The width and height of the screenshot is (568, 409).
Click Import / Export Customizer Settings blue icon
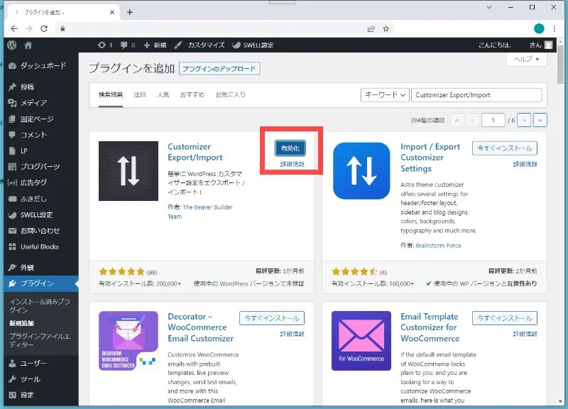(361, 171)
